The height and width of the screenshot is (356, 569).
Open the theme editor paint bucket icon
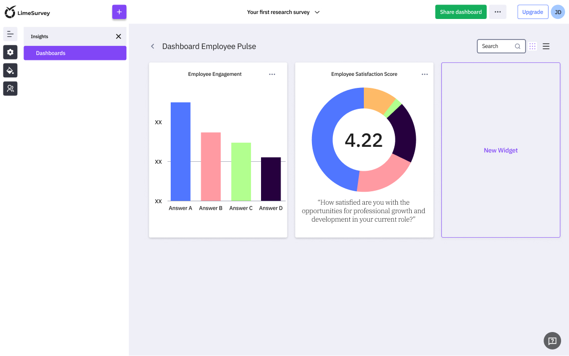click(10, 70)
